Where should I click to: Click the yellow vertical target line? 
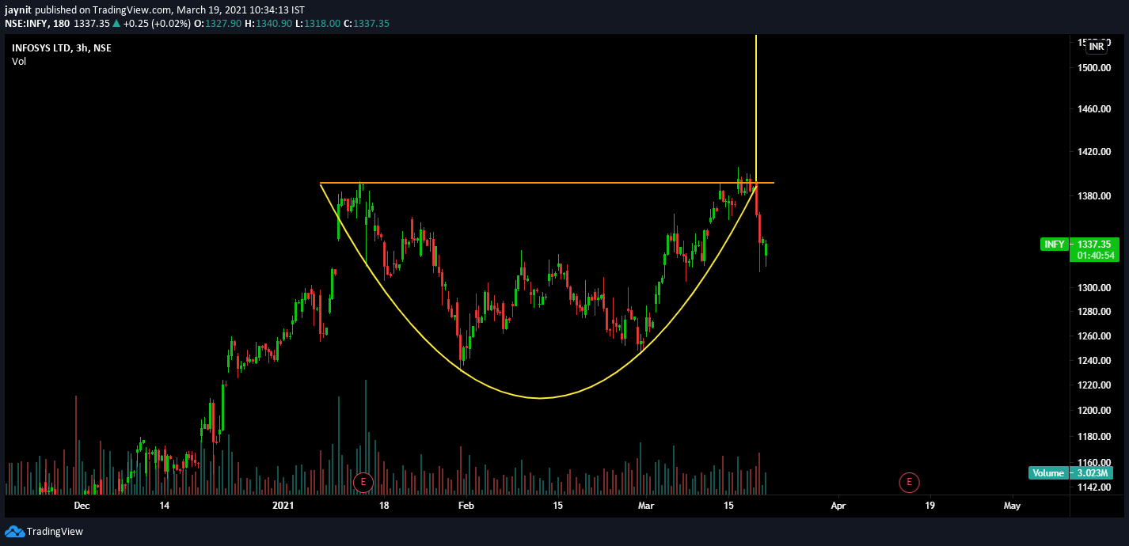point(756,109)
